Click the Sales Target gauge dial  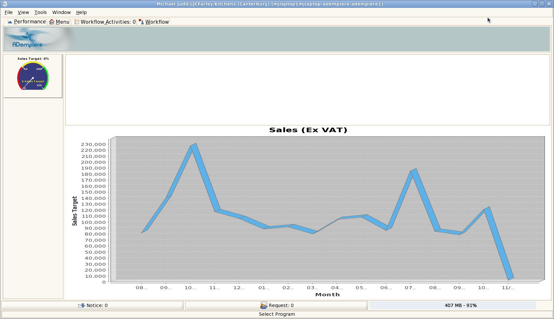33,77
